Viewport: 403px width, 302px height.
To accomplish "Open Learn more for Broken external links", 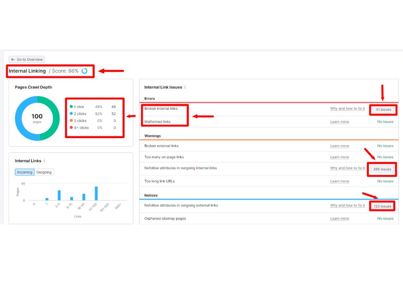I will 339,146.
